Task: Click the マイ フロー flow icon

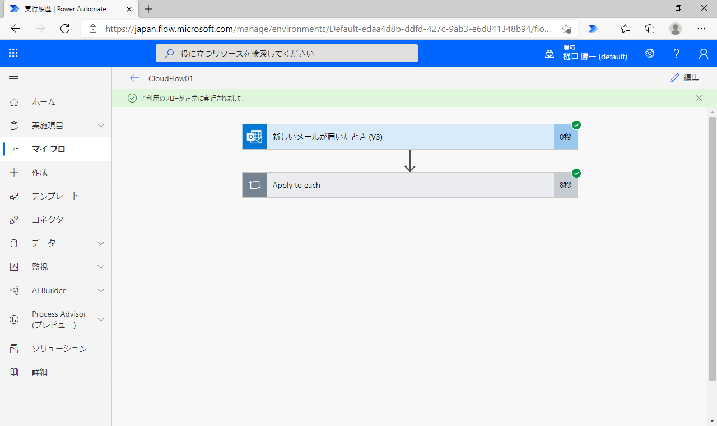Action: pyautogui.click(x=14, y=149)
